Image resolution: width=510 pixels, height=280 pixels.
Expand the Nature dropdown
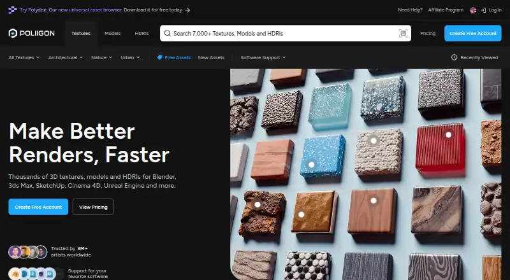pos(101,57)
